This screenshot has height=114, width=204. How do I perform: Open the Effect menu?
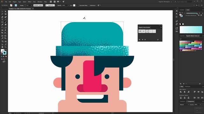click(30, 2)
